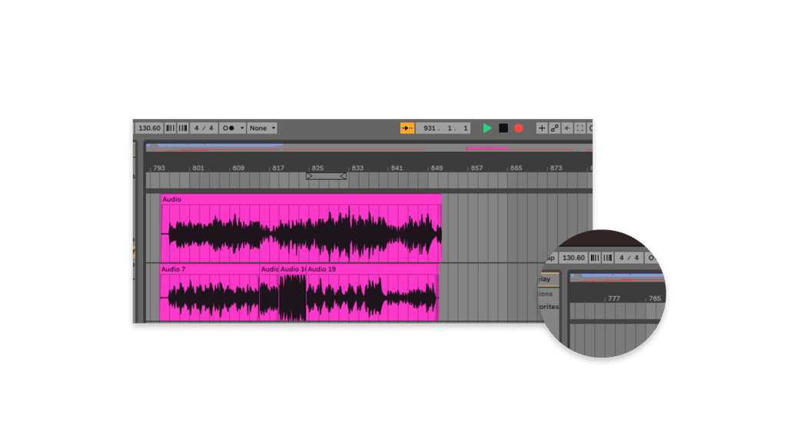The width and height of the screenshot is (787, 442).
Task: Click the loop brace above bar 825
Action: pos(326,176)
